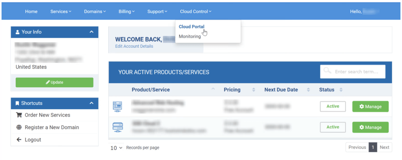The height and width of the screenshot is (160, 402).
Task: Focus the Enter search term field
Action: 356,72
